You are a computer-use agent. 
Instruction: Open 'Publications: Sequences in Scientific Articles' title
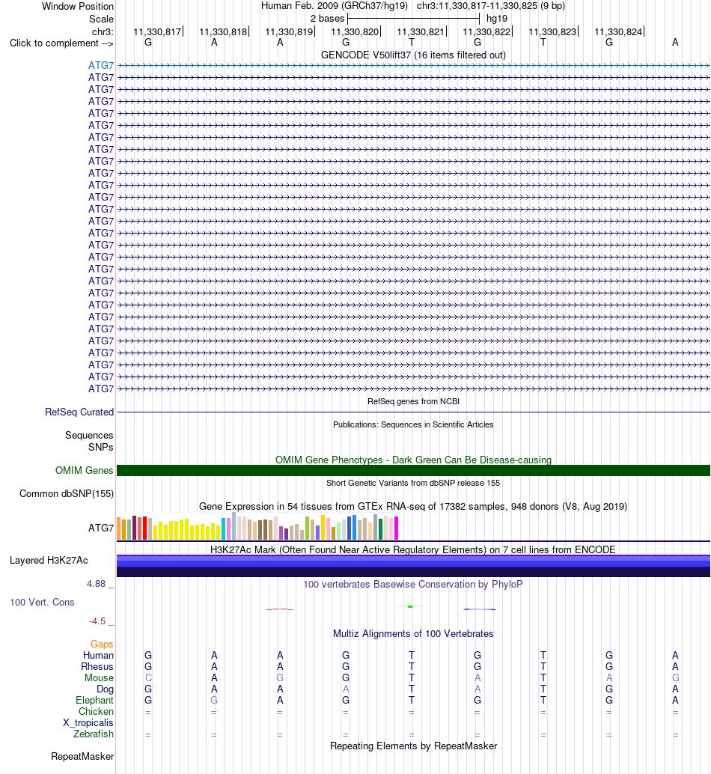click(413, 424)
